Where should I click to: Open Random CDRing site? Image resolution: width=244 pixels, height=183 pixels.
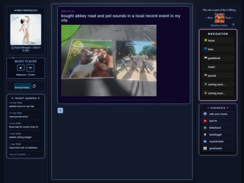215,25
